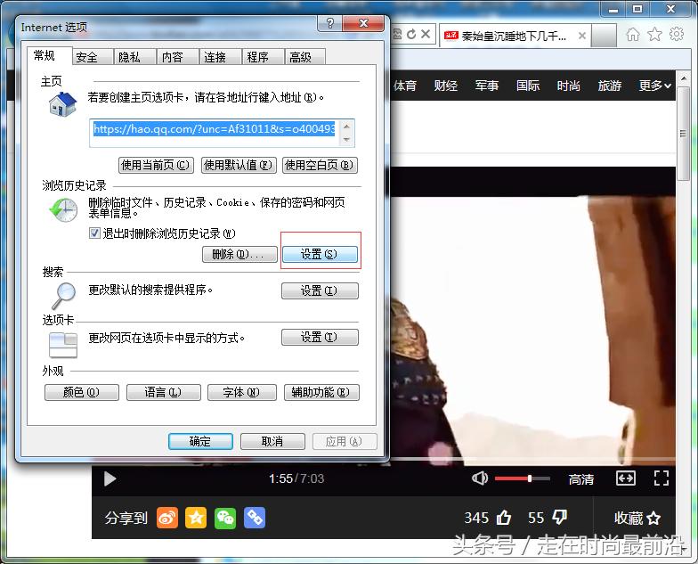Open 军事 in site navigation
This screenshot has width=698, height=564.
tap(486, 86)
